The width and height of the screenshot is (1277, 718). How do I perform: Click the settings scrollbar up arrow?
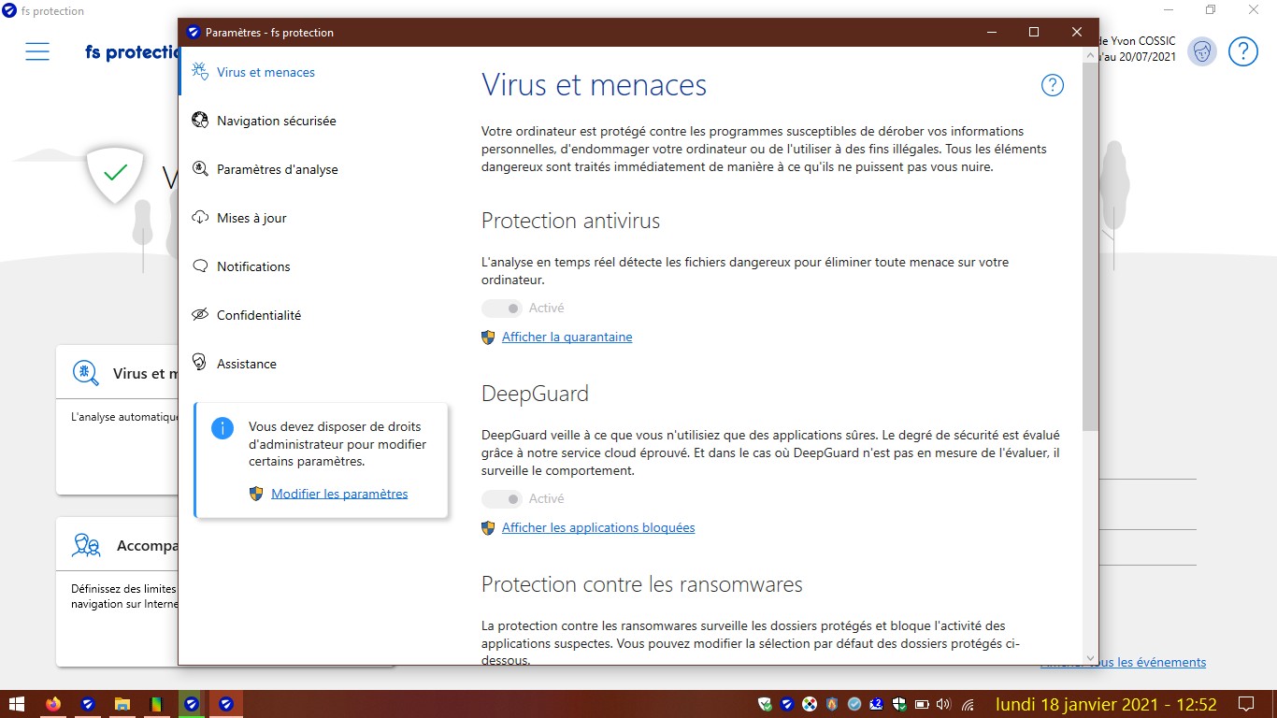point(1090,55)
